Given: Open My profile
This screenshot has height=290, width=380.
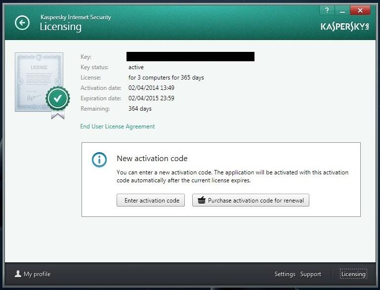Looking at the screenshot, I should [33, 274].
